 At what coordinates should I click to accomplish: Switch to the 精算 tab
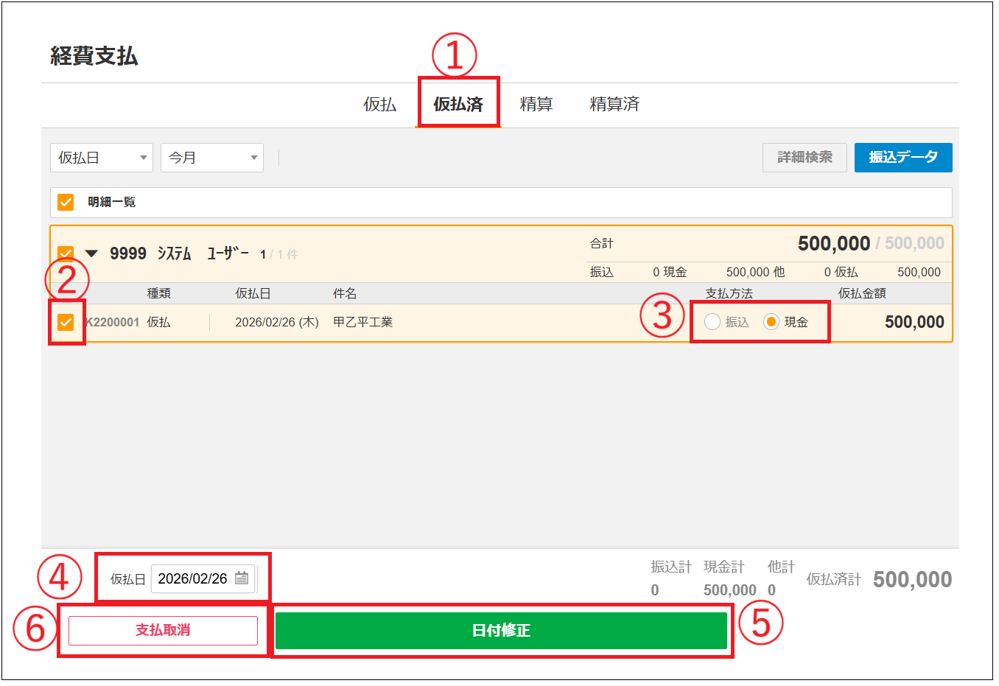point(536,105)
